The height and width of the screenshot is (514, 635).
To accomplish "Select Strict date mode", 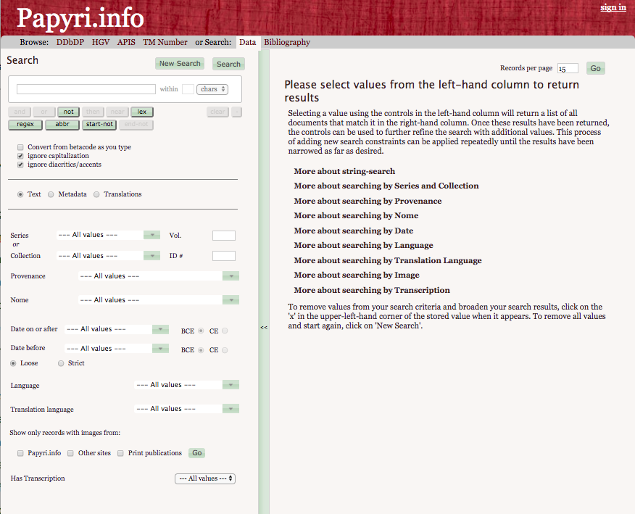I will [61, 363].
